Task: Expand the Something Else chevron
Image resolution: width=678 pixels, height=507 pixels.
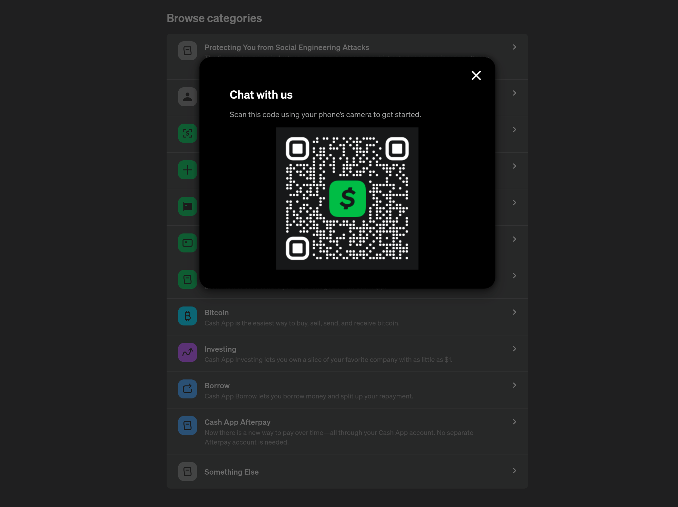Action: 514,471
